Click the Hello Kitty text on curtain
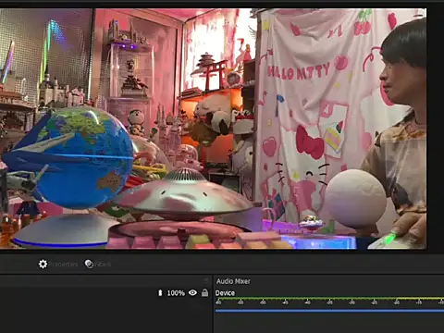 pos(299,72)
